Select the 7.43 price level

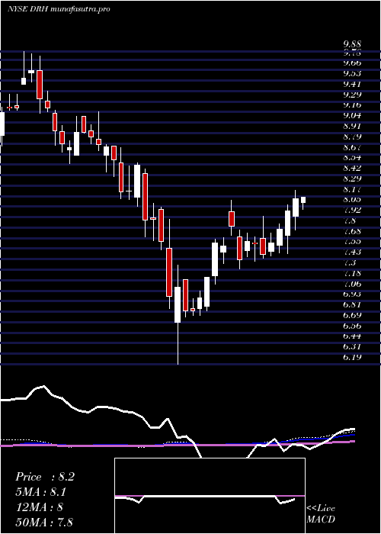[x=352, y=252]
